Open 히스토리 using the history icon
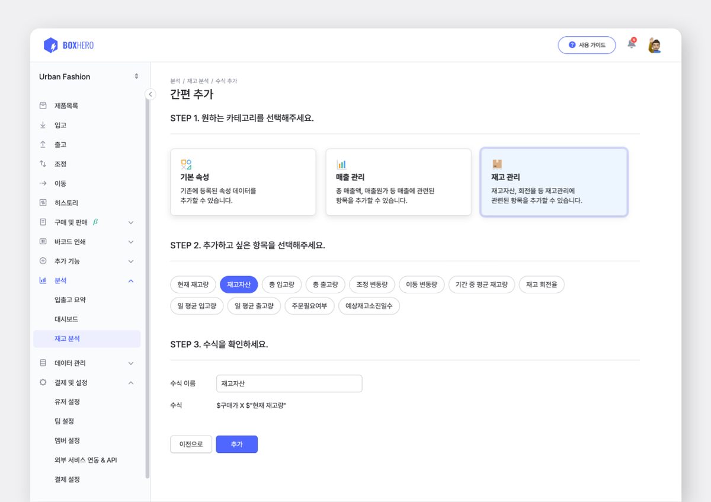This screenshot has height=502, width=711. pos(41,202)
